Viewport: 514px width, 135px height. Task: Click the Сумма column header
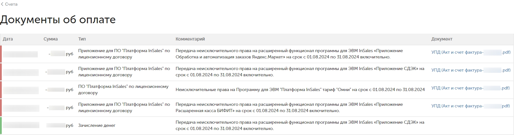51,39
